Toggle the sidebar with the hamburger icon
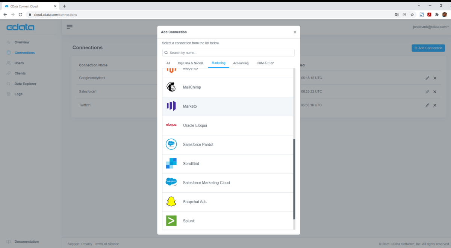Image resolution: width=451 pixels, height=248 pixels. point(70,27)
